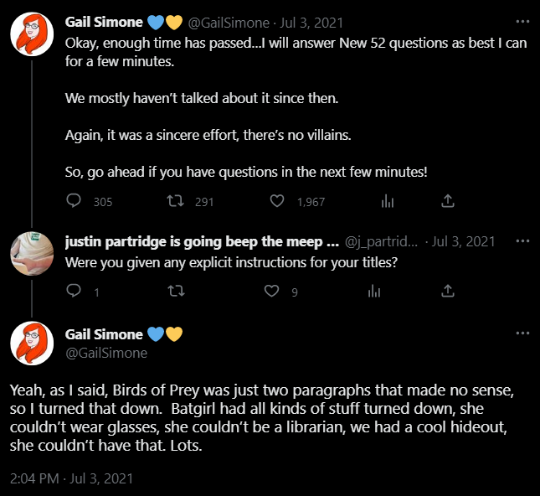Reply to Gail Simone's first tweet
Image resolution: width=540 pixels, height=496 pixels.
tap(74, 200)
